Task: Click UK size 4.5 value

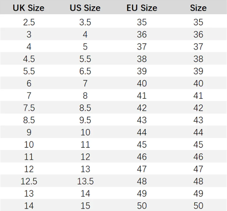Action: tap(29, 59)
